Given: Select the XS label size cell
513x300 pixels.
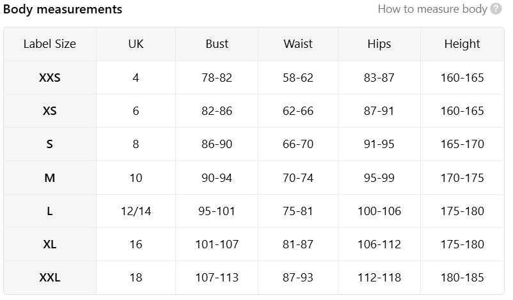Looking at the screenshot, I should 50,110.
